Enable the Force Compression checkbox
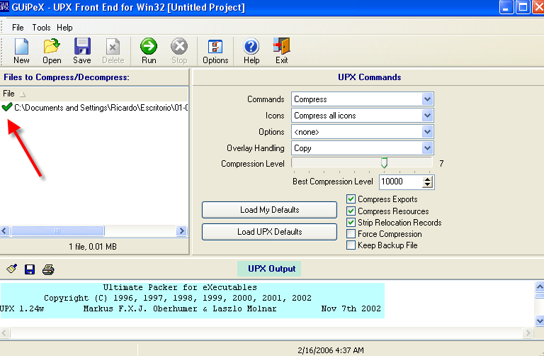The width and height of the screenshot is (544, 356). click(351, 233)
